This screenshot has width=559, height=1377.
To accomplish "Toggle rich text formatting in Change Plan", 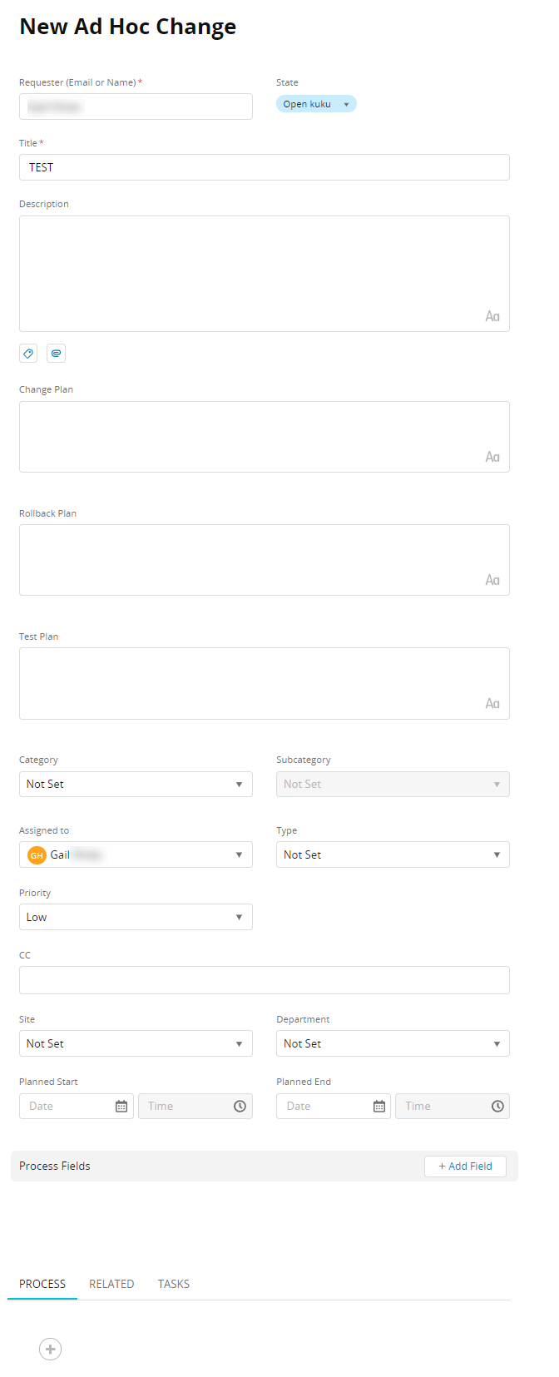I will tap(492, 457).
